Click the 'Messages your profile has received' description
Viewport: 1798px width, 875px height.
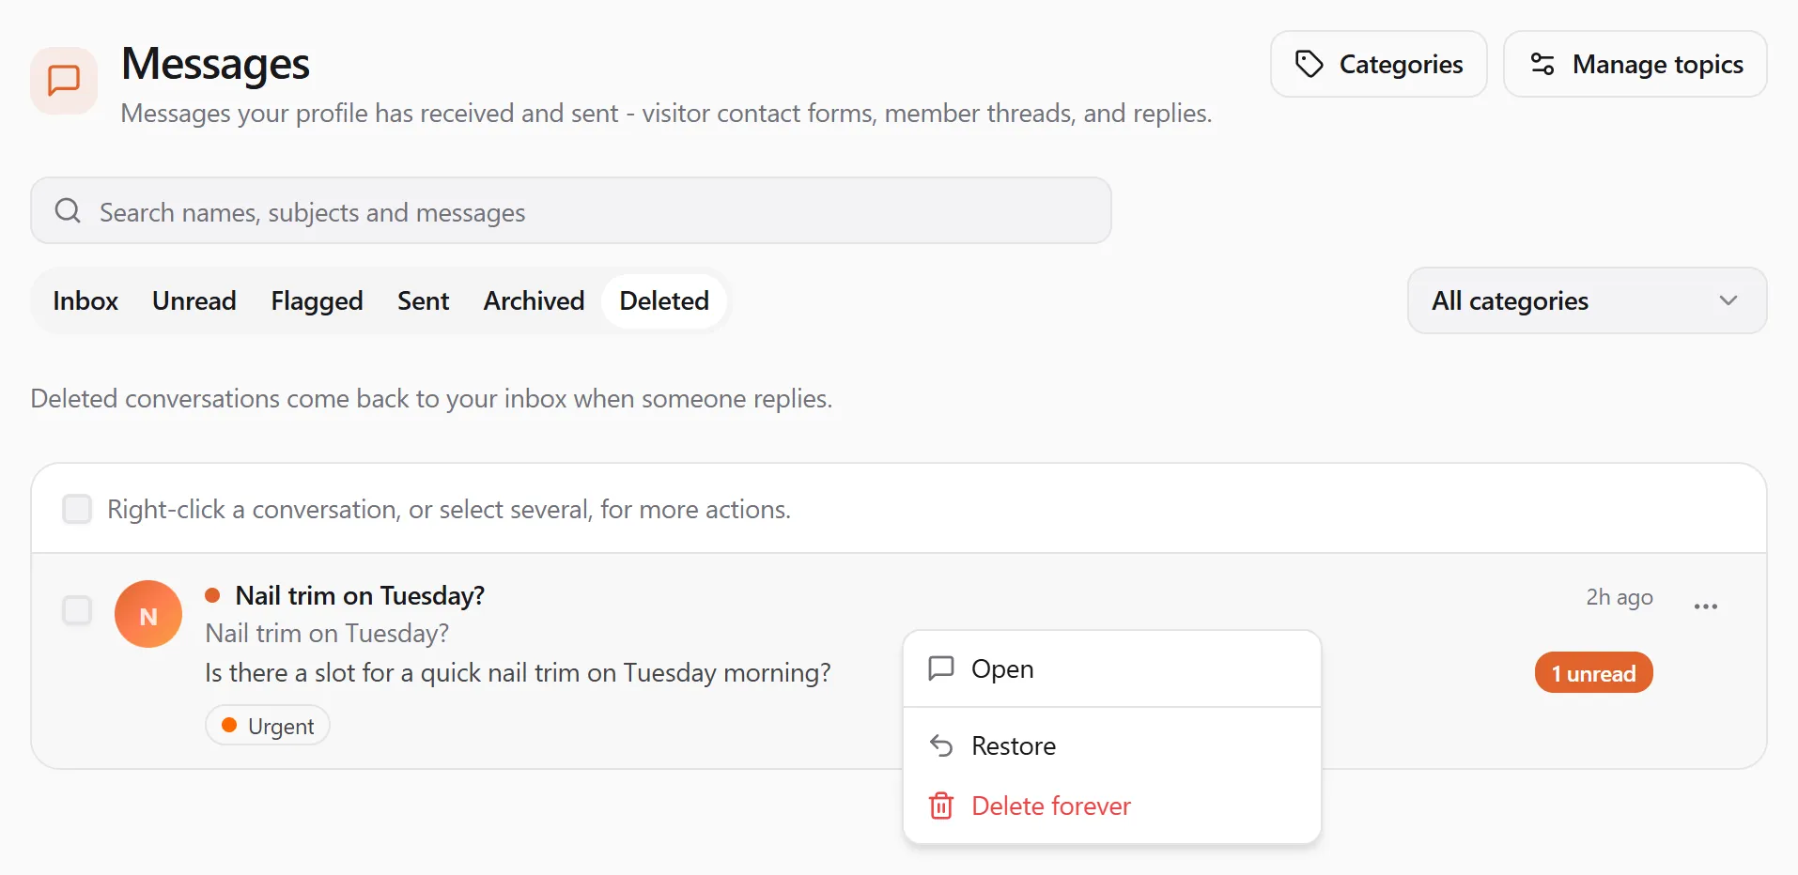[666, 113]
